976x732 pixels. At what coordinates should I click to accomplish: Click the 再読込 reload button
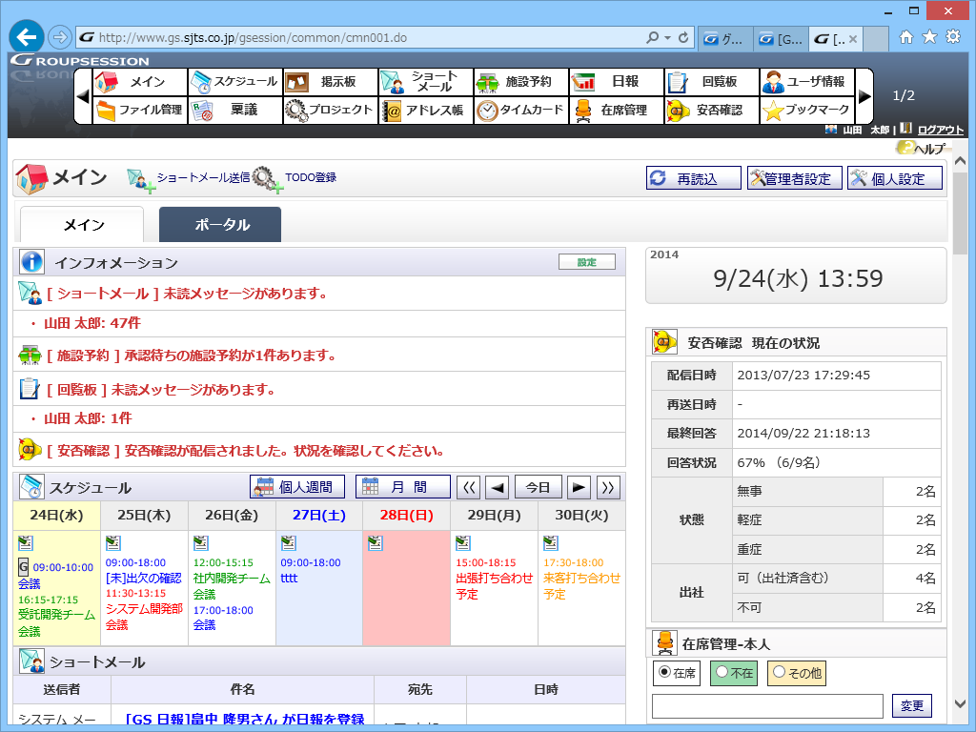pos(693,177)
